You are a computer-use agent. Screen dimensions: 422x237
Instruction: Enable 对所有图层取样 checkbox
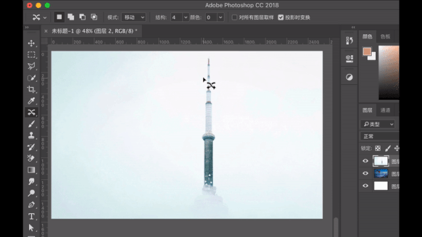tap(235, 18)
